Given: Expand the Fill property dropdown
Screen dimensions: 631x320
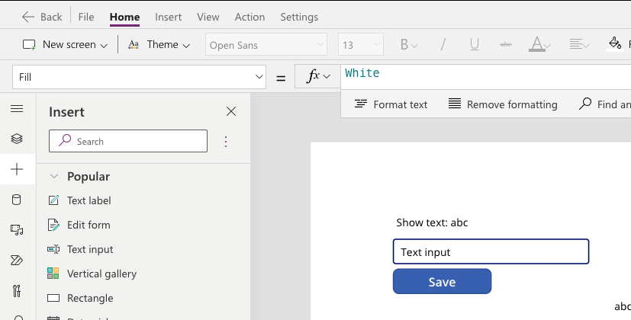Looking at the screenshot, I should (259, 77).
